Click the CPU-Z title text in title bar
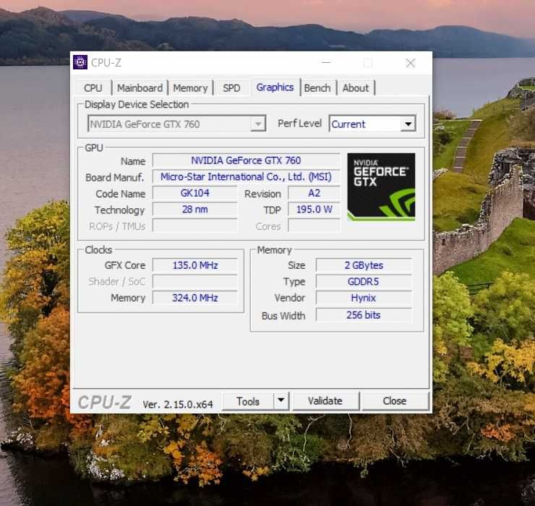Image resolution: width=535 pixels, height=506 pixels. (x=106, y=63)
